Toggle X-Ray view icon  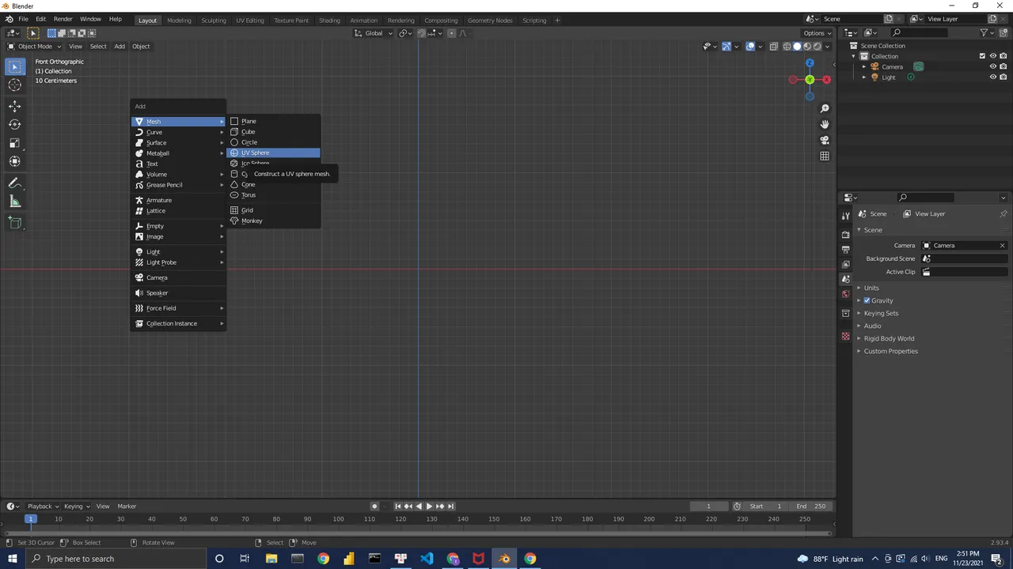coord(773,47)
